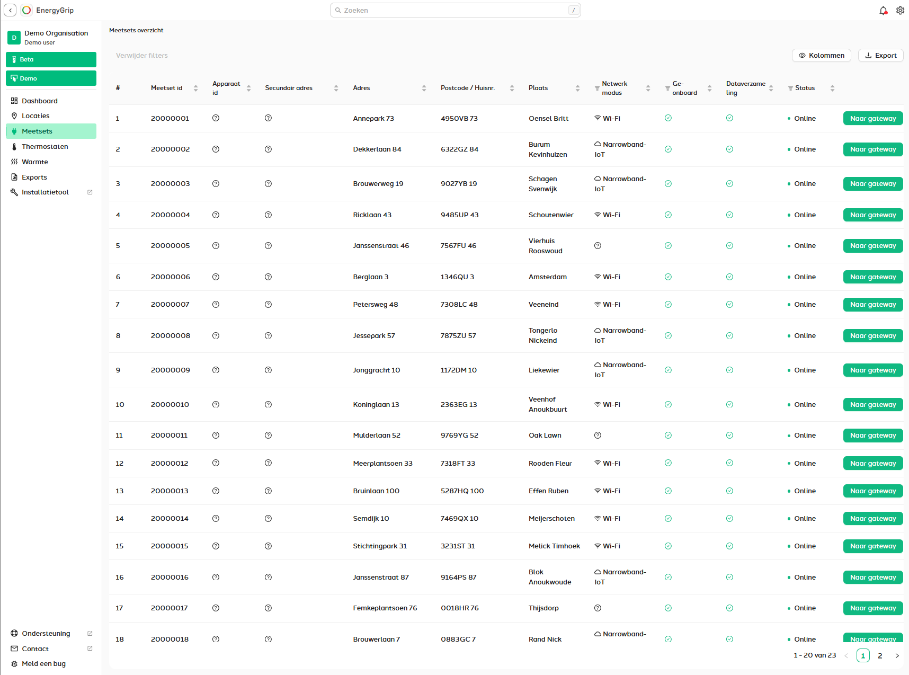Click the back arrow in header
This screenshot has width=909, height=675.
click(x=10, y=10)
